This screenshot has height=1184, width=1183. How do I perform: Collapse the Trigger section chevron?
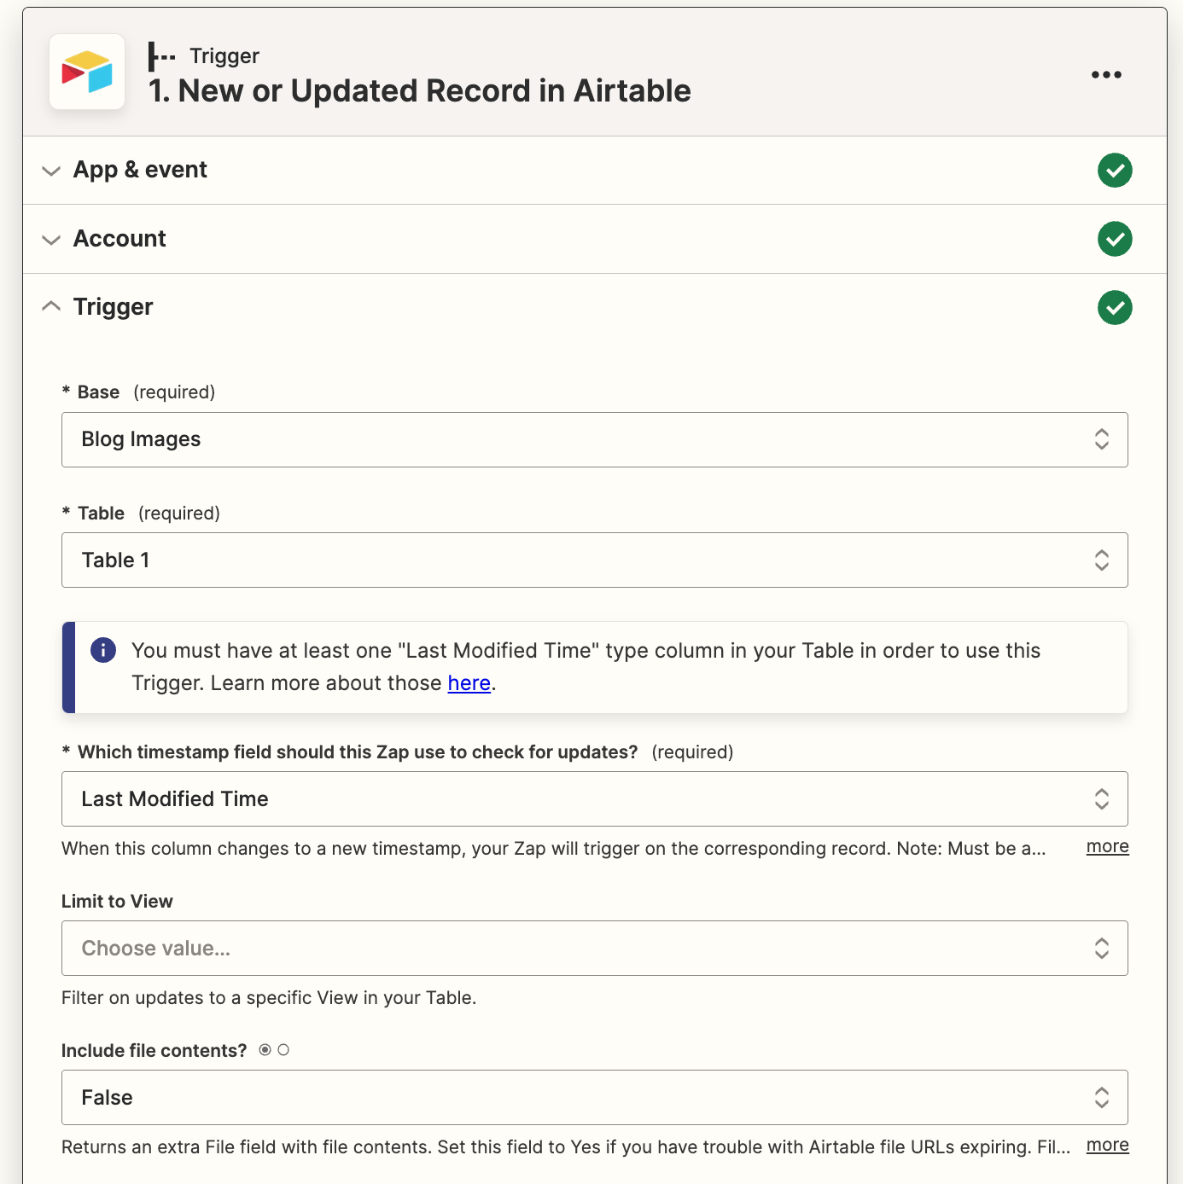coord(51,305)
